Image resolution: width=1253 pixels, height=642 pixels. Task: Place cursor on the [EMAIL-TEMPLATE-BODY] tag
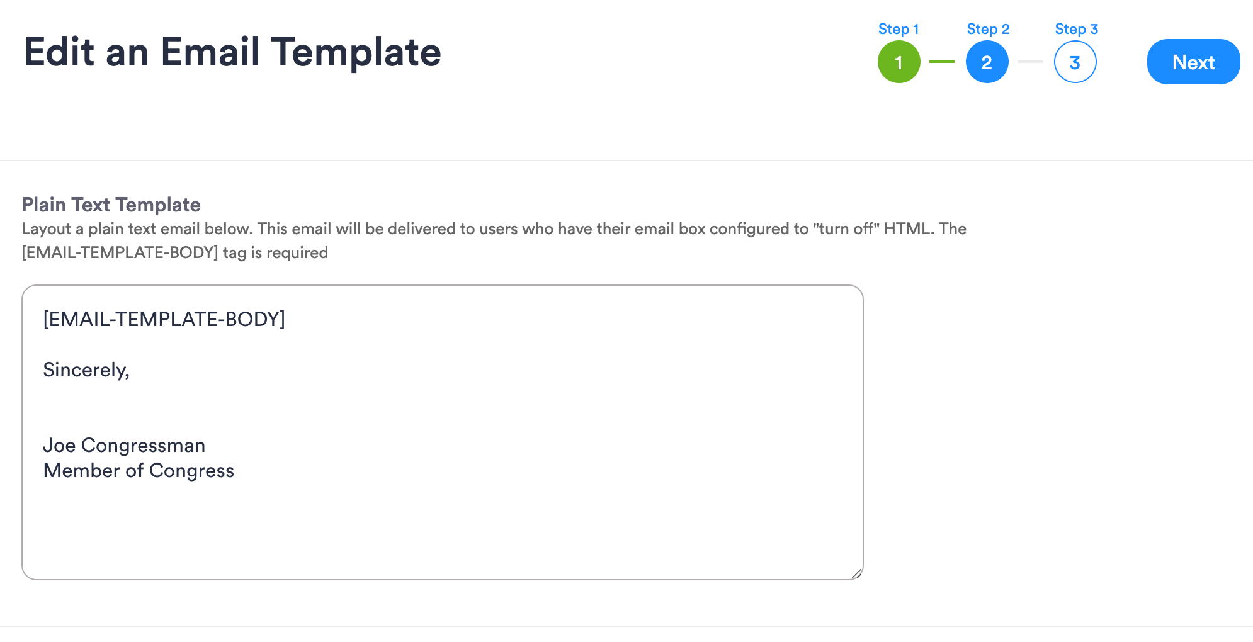point(164,319)
